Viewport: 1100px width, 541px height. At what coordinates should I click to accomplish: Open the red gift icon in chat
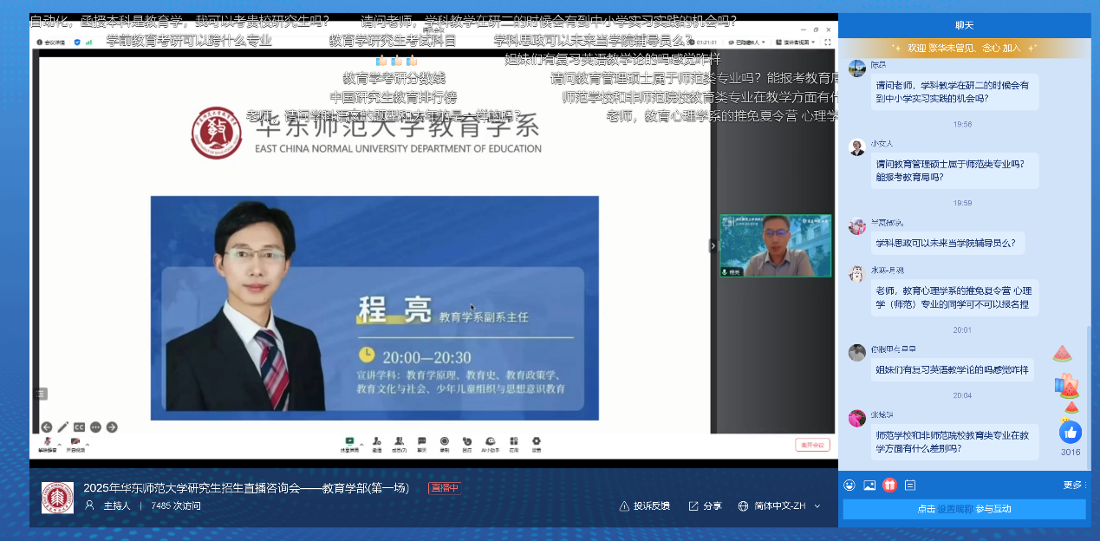click(x=889, y=486)
